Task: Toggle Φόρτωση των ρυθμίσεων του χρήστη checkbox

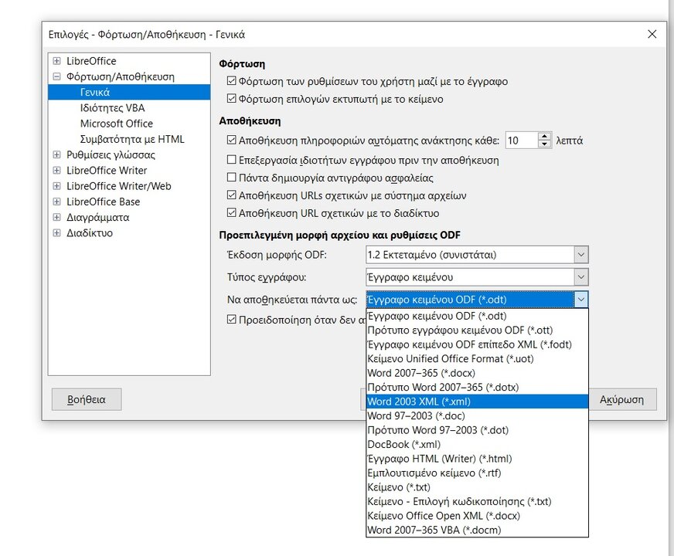Action: [x=231, y=81]
